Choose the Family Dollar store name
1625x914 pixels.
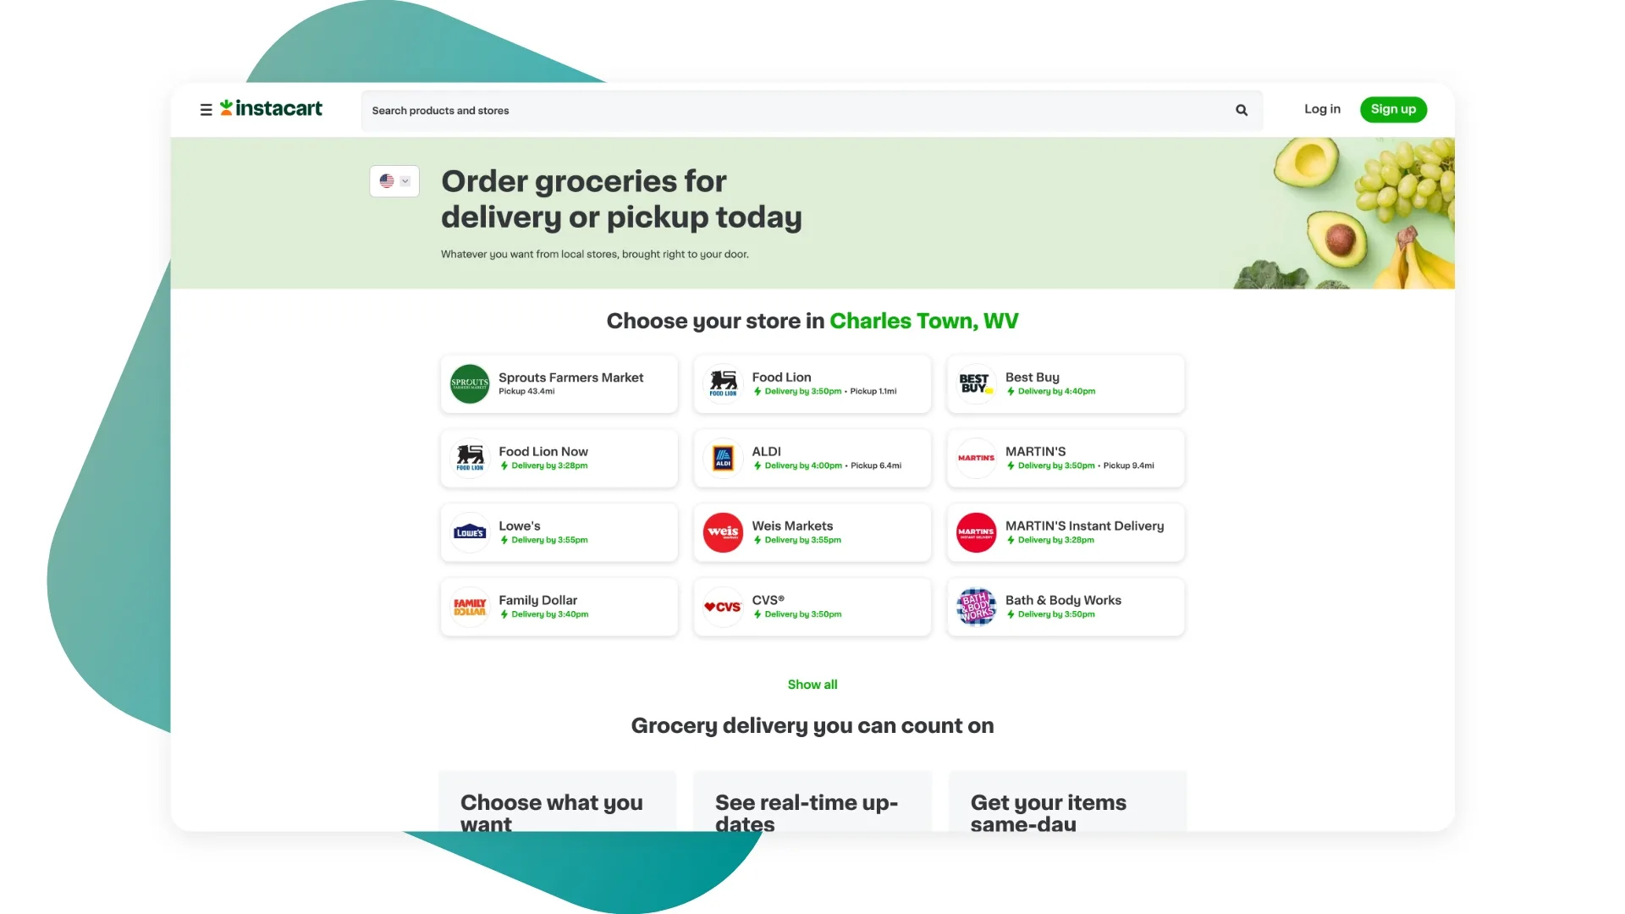coord(537,600)
